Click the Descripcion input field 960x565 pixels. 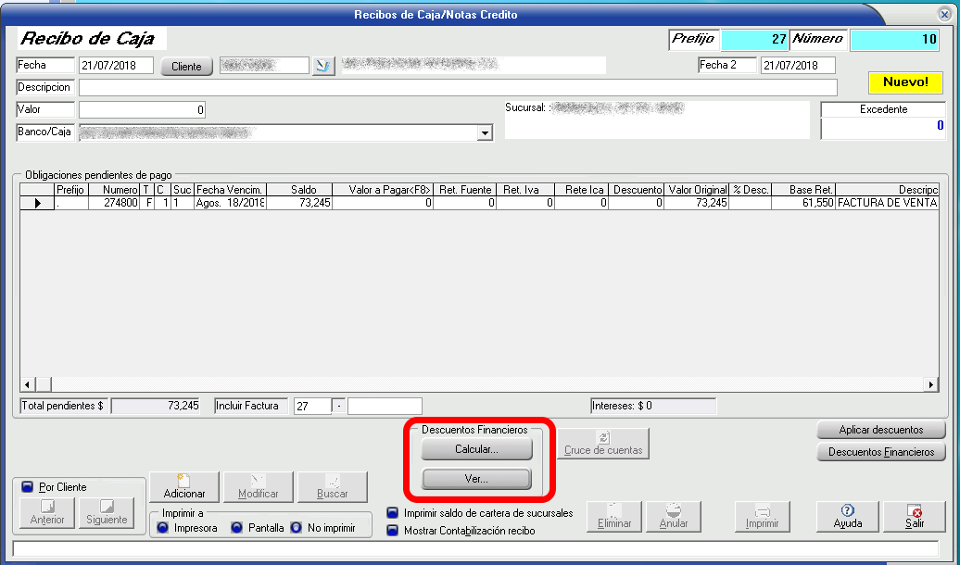[x=458, y=87]
